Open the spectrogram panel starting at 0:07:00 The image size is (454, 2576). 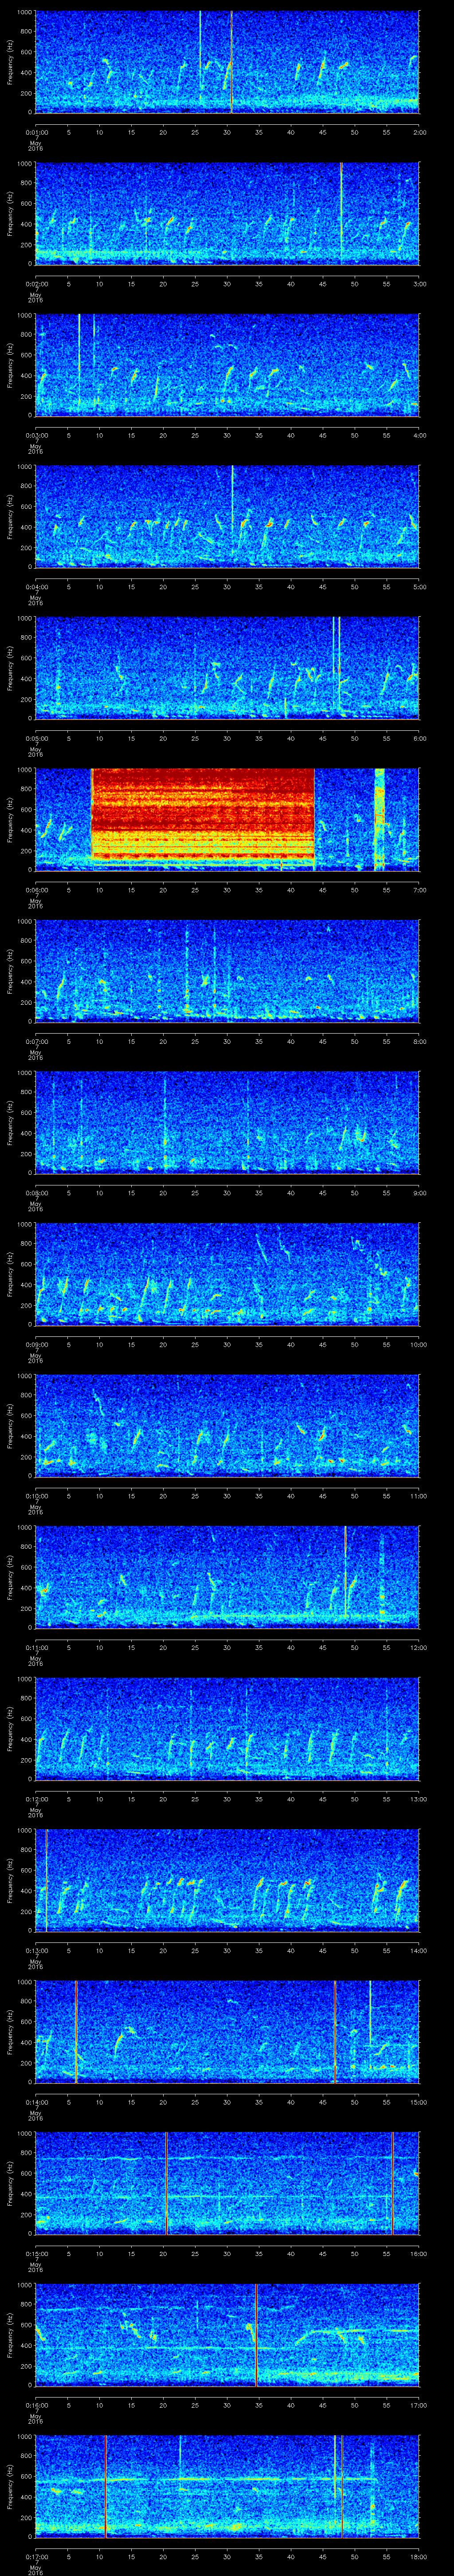tap(227, 971)
